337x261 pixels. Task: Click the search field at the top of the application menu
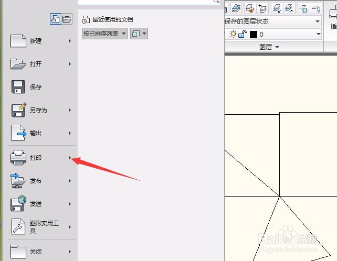[149, 2]
